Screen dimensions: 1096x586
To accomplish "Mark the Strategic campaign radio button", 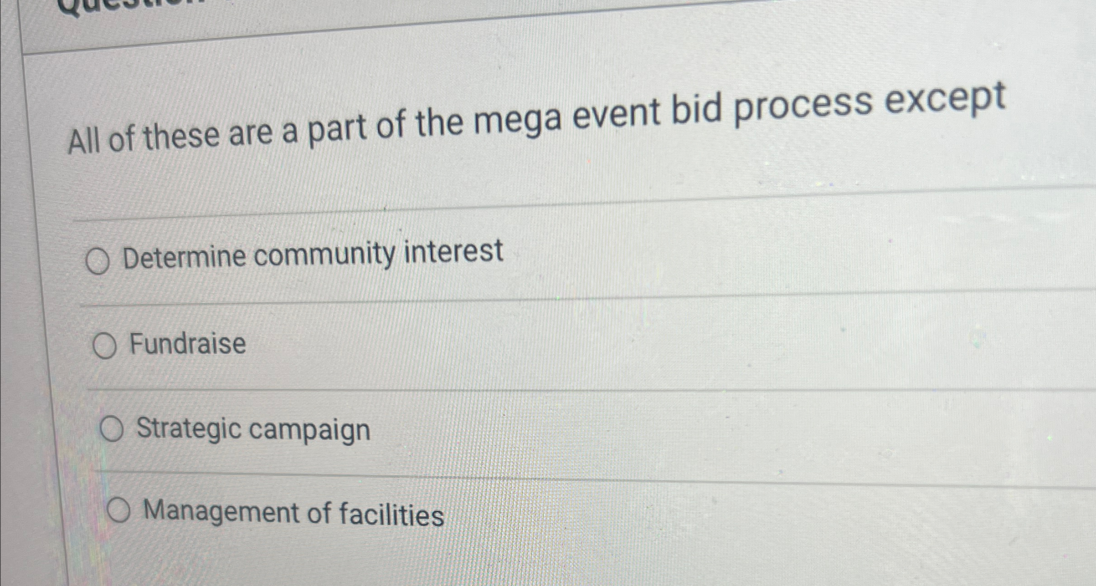I will pyautogui.click(x=112, y=430).
